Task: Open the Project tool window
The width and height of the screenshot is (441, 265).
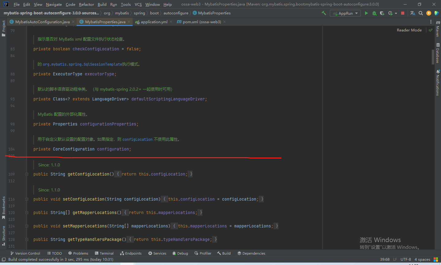Action: coord(4,28)
